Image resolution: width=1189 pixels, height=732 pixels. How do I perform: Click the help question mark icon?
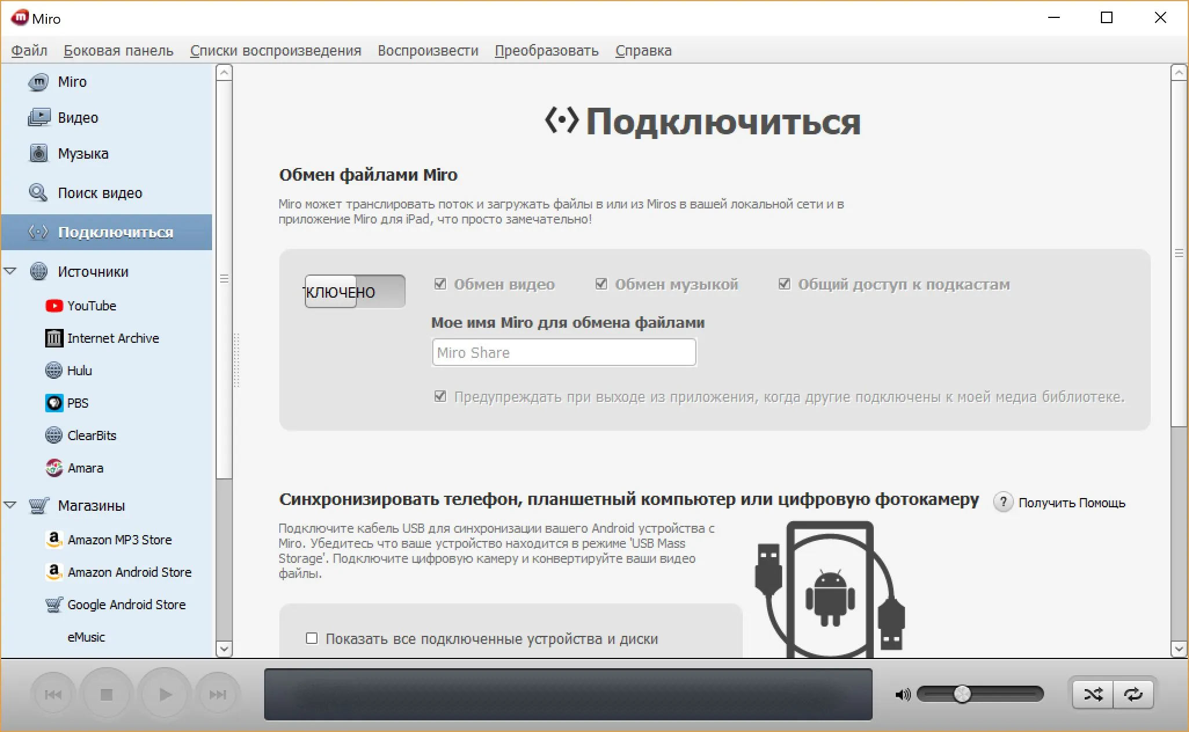pos(1003,502)
